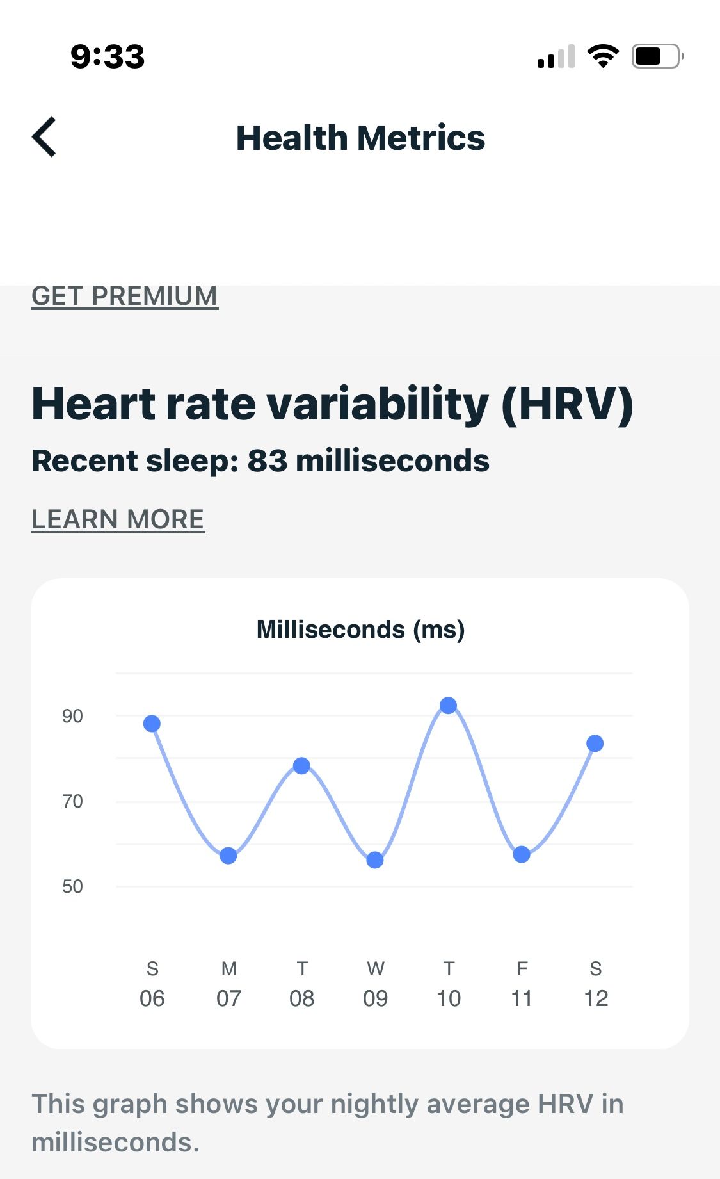
Task: Tap the Heart rate variability (HRV) heading
Action: pos(333,405)
